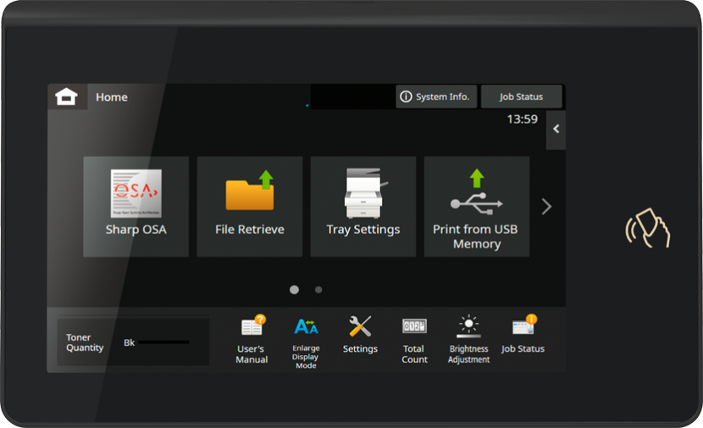
Task: Tap the Home title text
Action: point(112,97)
